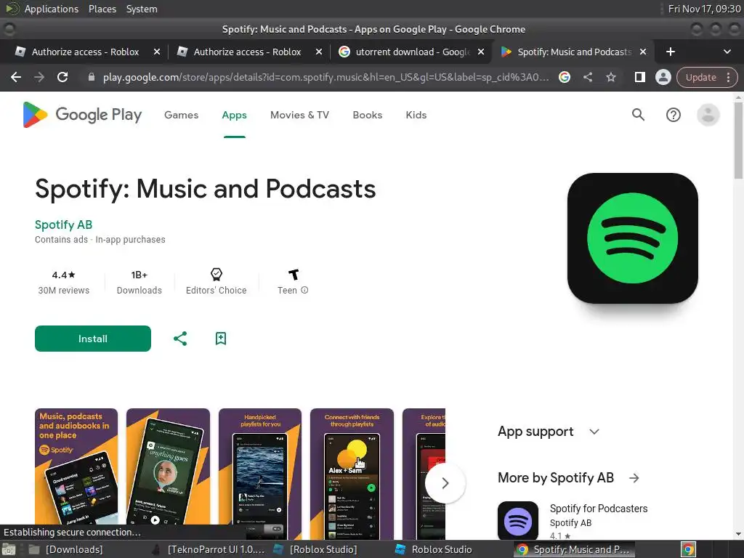Select the Apps section
This screenshot has width=744, height=558.
coord(235,115)
